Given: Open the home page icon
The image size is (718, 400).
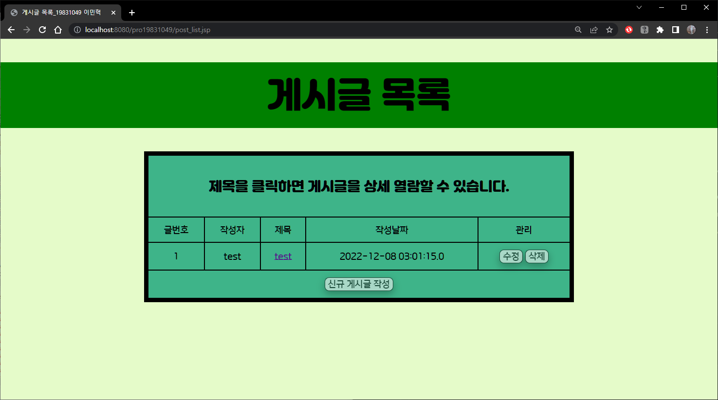Looking at the screenshot, I should click(x=58, y=30).
